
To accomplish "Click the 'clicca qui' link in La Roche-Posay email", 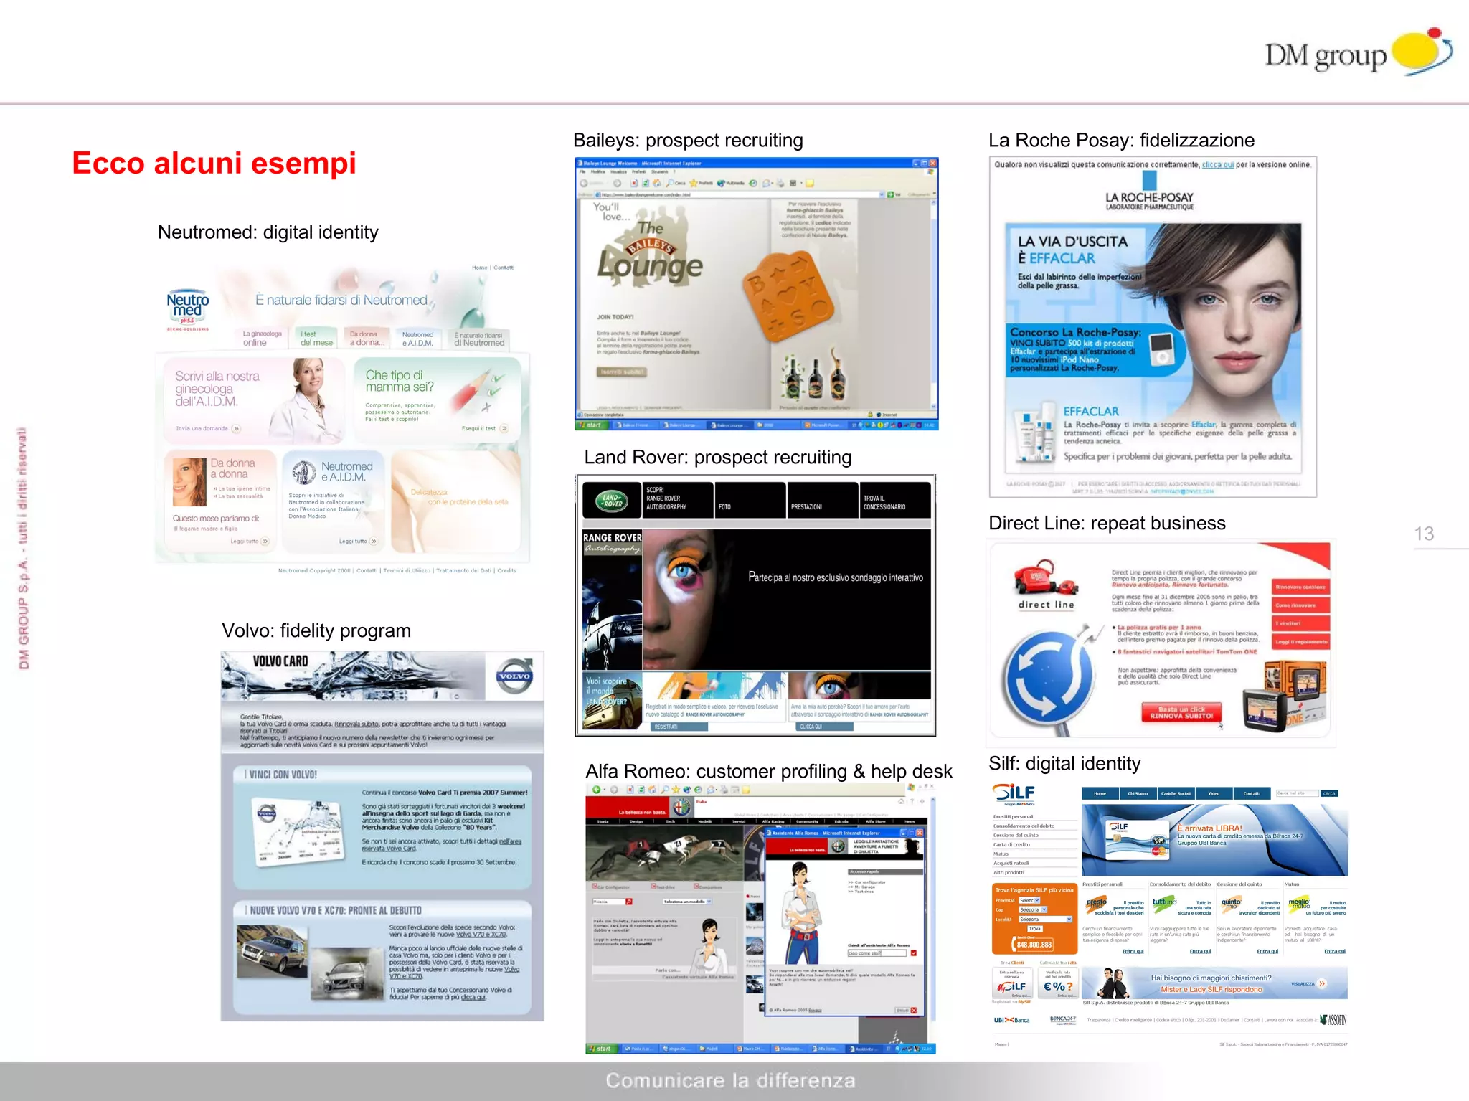I will 1218,164.
